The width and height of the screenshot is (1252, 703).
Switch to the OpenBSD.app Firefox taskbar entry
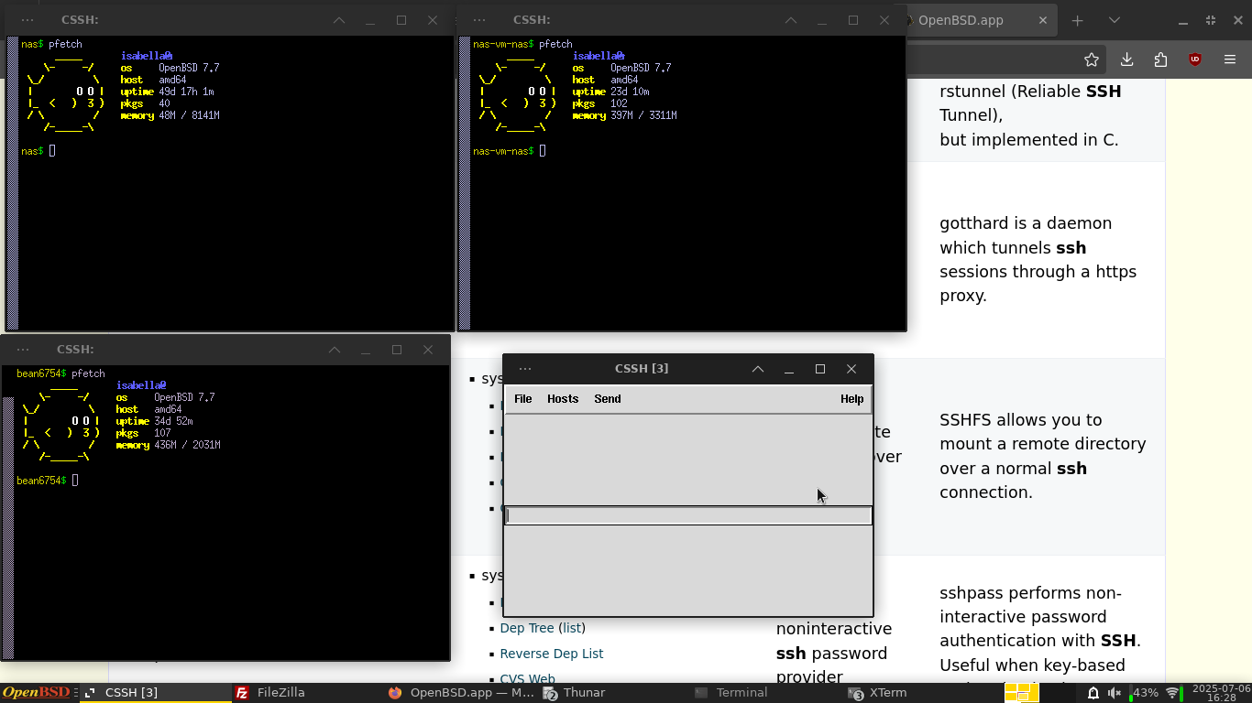[x=459, y=693]
